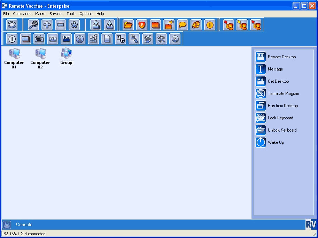Click the grey keyboard toolbar icon
The width and height of the screenshot is (318, 238).
coord(39,39)
